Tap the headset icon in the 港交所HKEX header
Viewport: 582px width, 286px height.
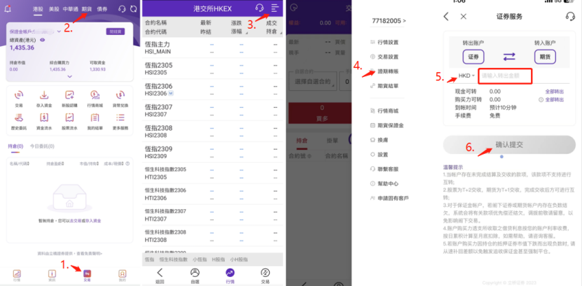(x=259, y=8)
